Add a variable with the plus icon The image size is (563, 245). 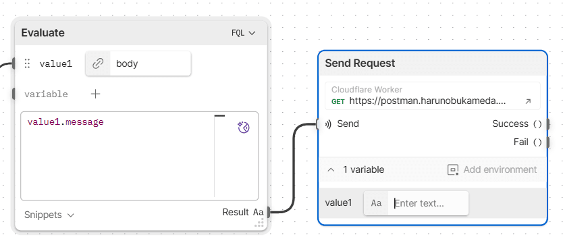(x=95, y=94)
